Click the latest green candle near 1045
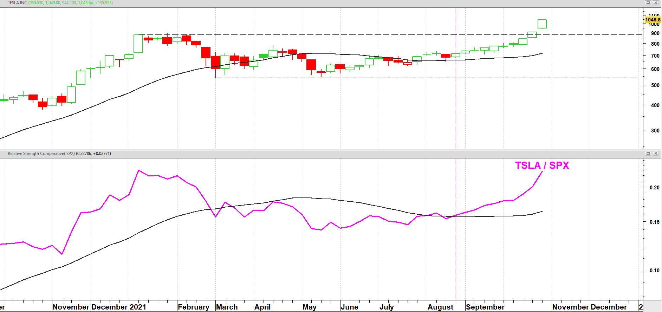The width and height of the screenshot is (662, 312). pyautogui.click(x=542, y=24)
